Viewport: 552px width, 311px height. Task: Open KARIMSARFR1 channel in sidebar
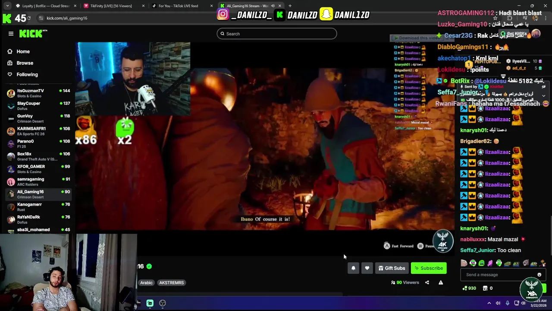[38, 131]
